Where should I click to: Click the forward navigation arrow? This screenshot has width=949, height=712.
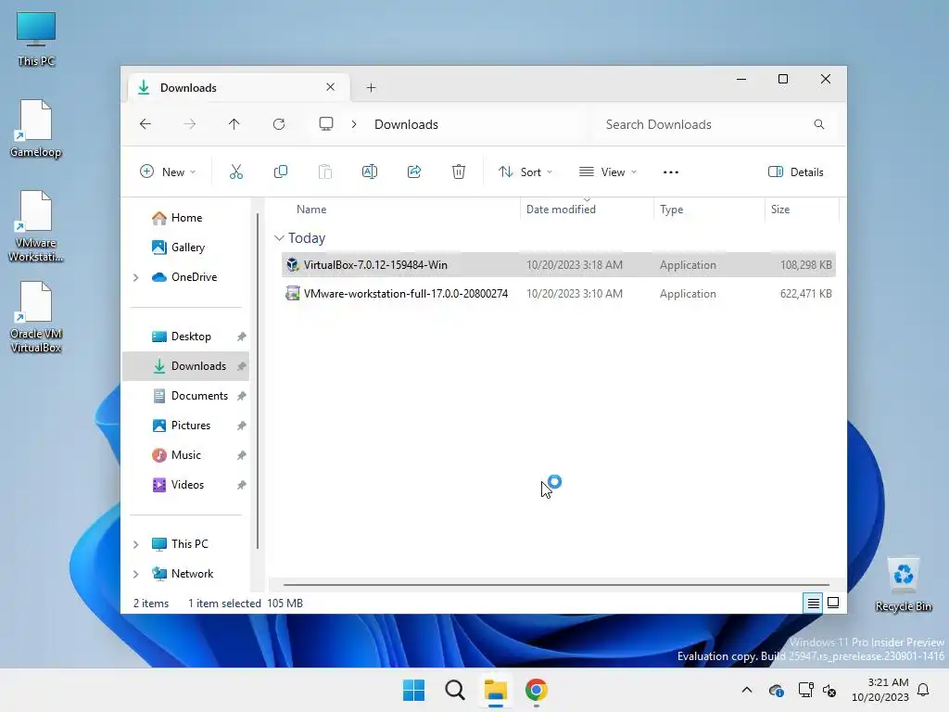pos(189,124)
